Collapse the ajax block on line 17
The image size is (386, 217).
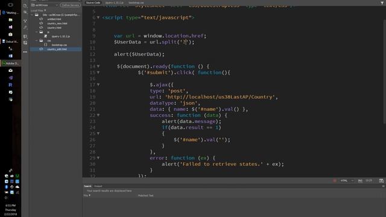point(98,84)
